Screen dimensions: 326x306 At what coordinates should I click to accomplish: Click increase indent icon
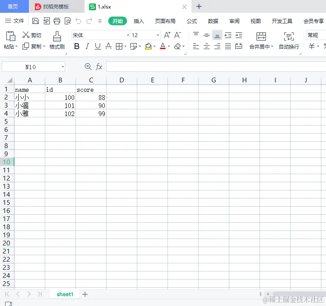point(239,35)
